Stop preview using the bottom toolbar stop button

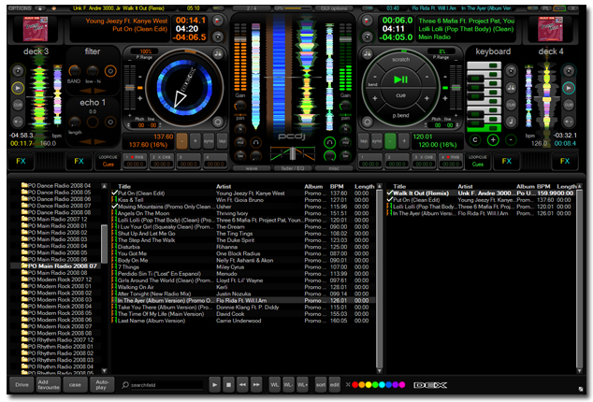click(228, 385)
